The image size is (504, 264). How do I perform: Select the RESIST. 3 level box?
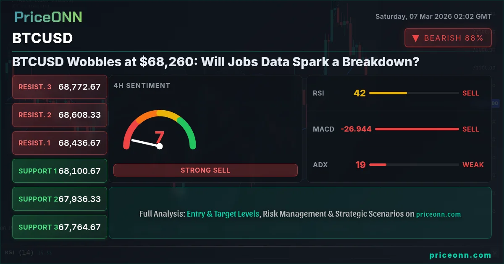(x=60, y=87)
